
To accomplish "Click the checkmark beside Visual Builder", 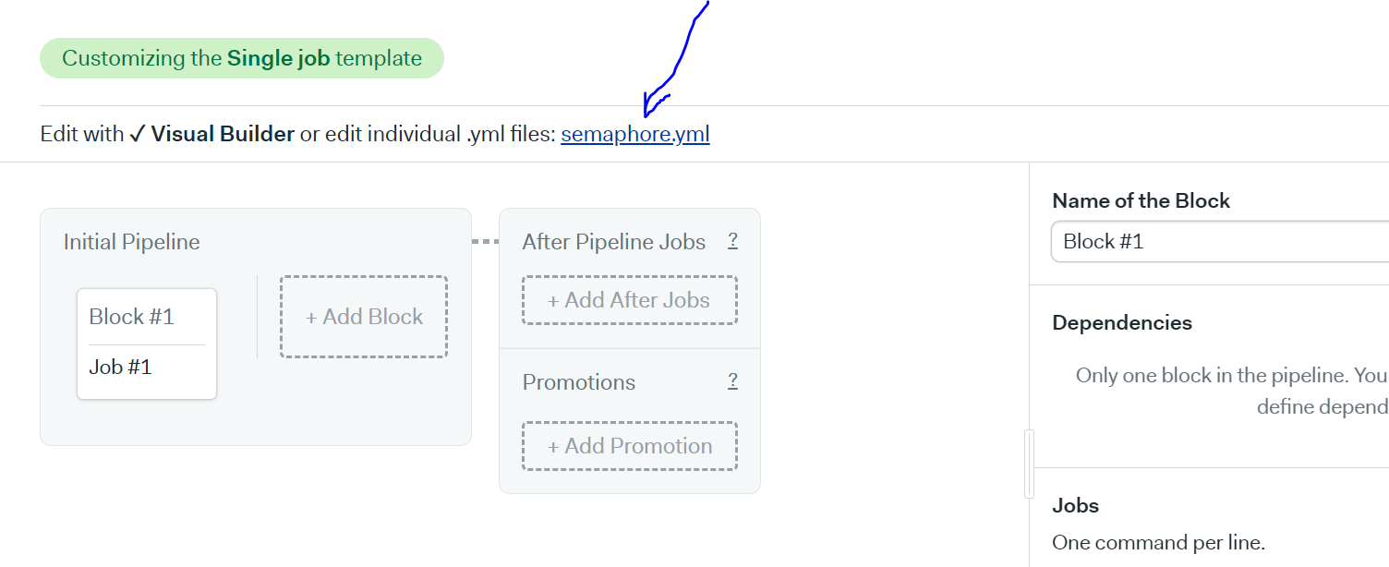I will (x=137, y=134).
